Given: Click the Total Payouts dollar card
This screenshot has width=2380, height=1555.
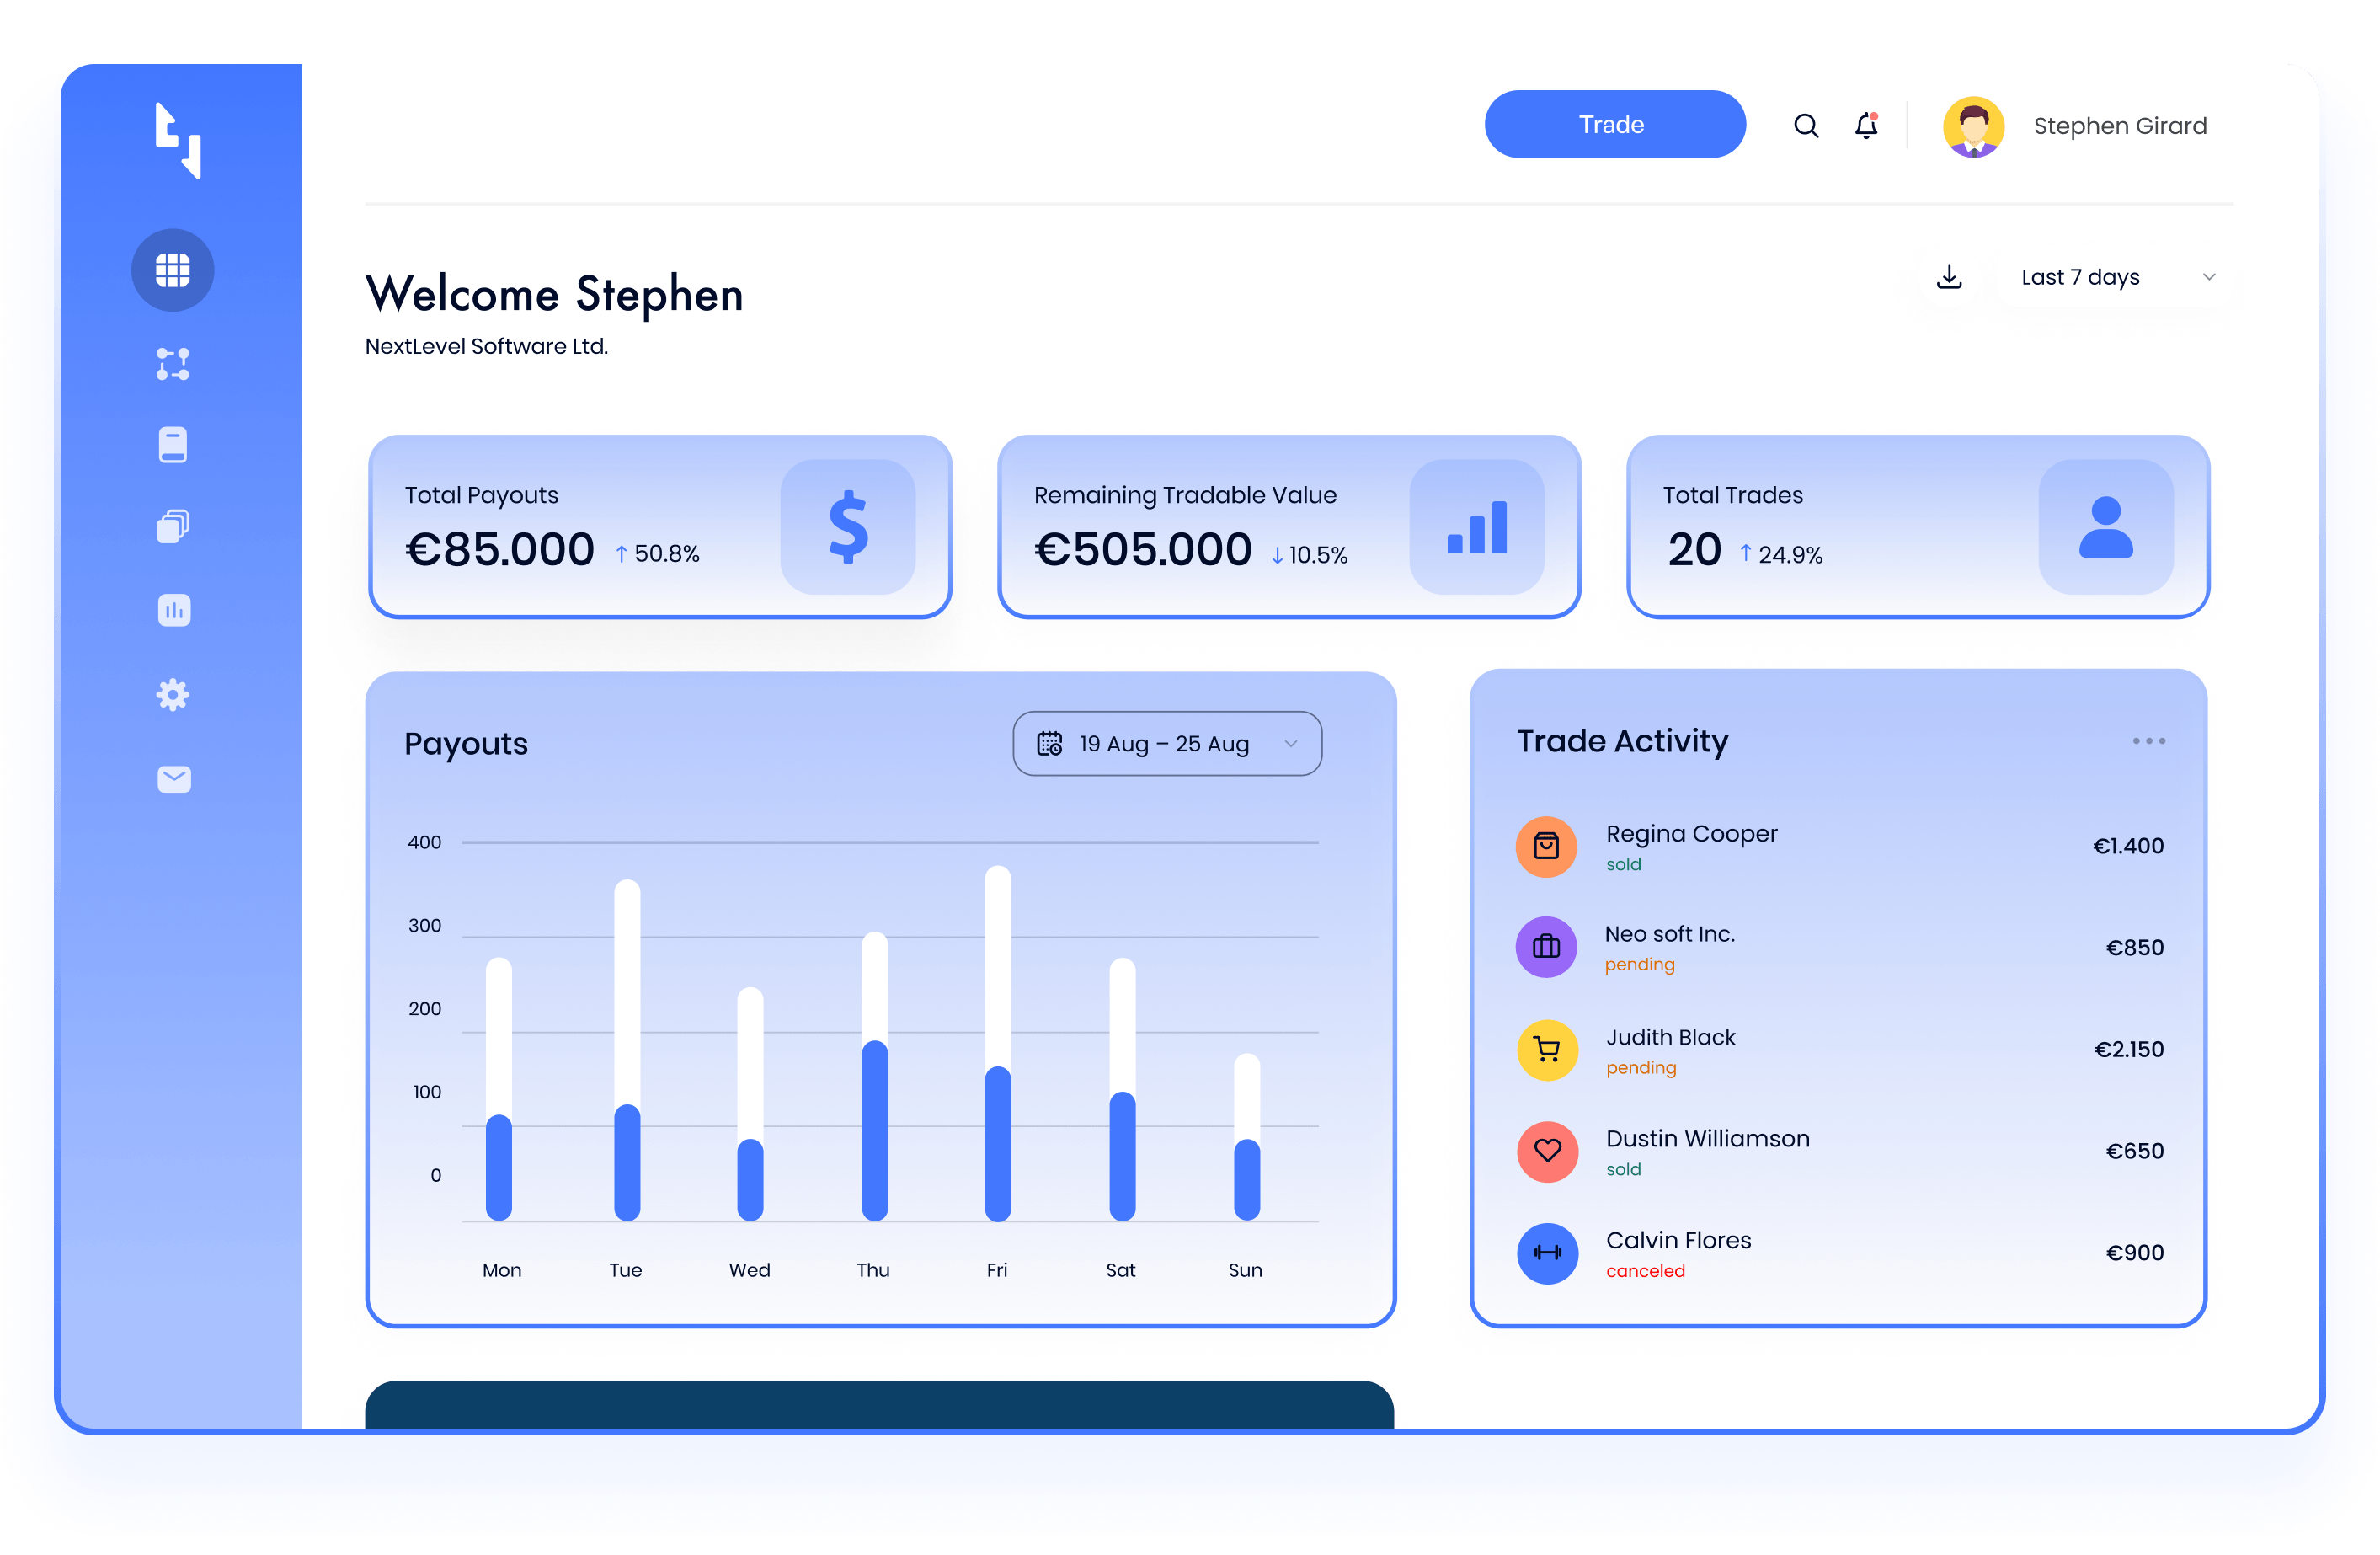Looking at the screenshot, I should coord(659,526).
